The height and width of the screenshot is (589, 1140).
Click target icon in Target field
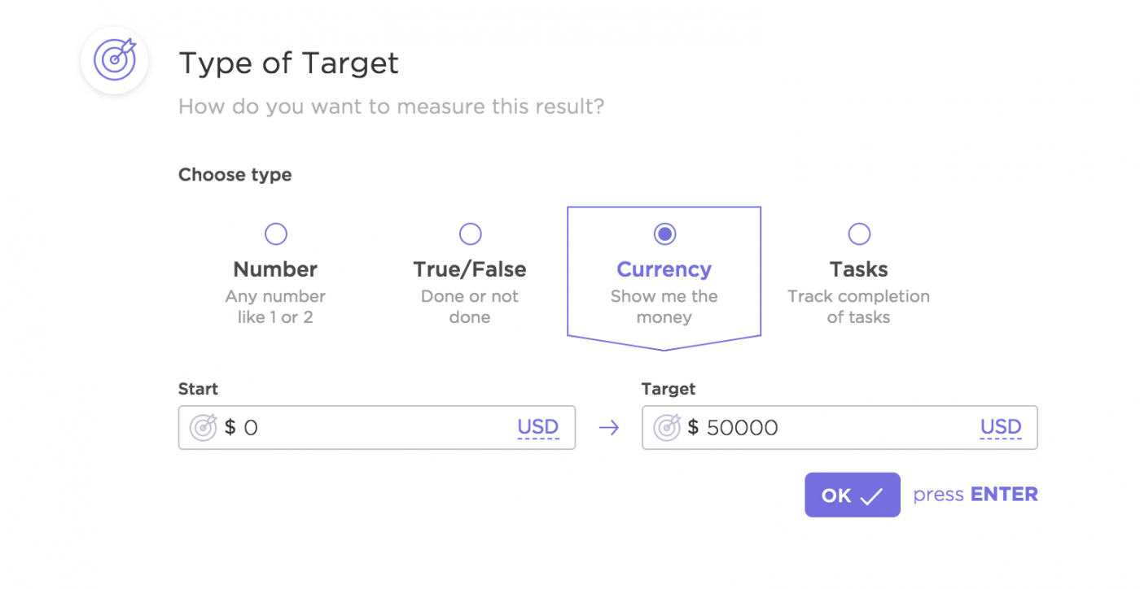click(667, 427)
